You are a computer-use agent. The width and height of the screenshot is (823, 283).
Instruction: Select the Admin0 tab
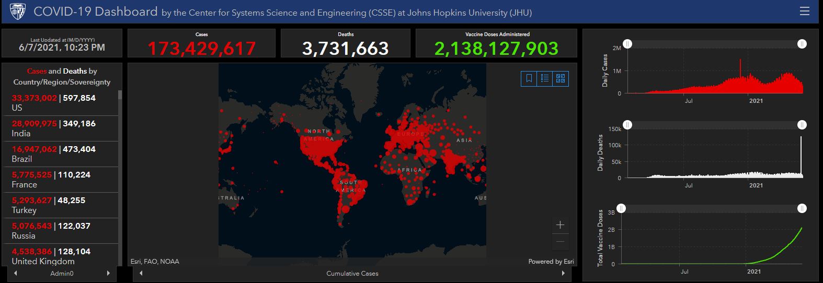coord(62,273)
